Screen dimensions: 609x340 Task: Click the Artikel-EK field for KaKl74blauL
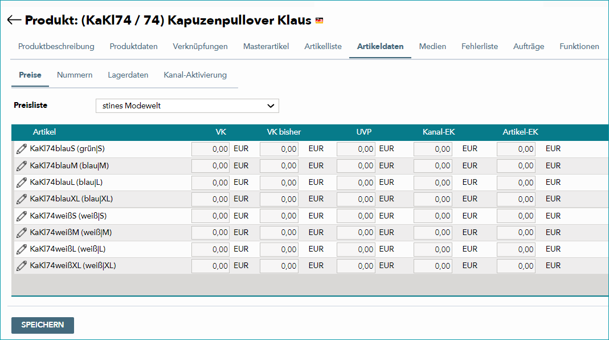(516, 183)
